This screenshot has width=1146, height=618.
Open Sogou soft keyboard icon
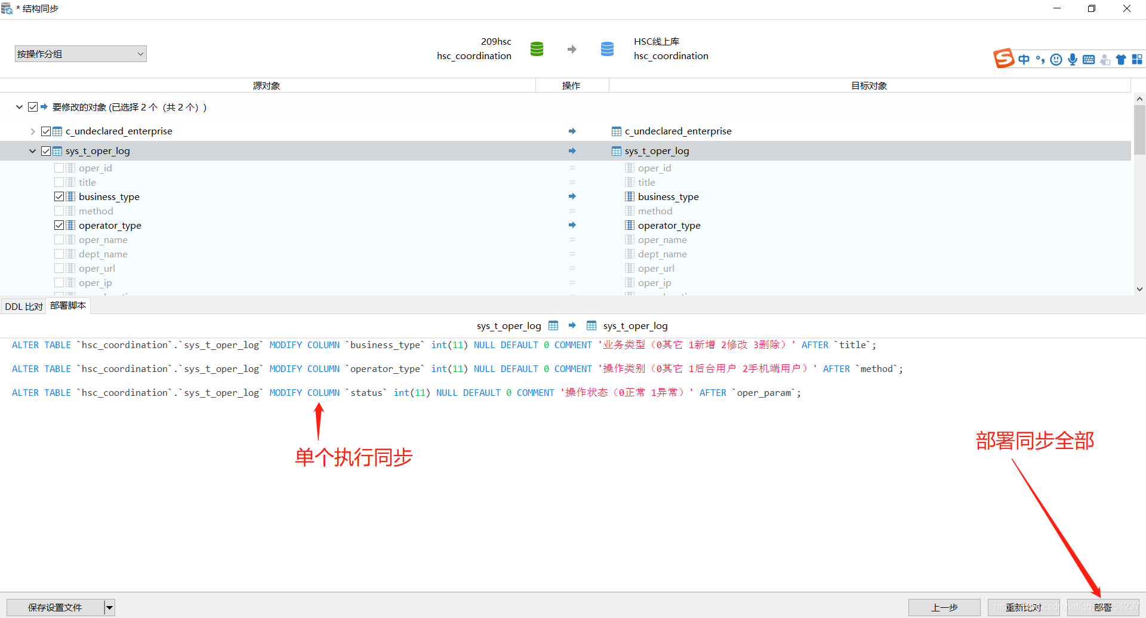pyautogui.click(x=1089, y=59)
